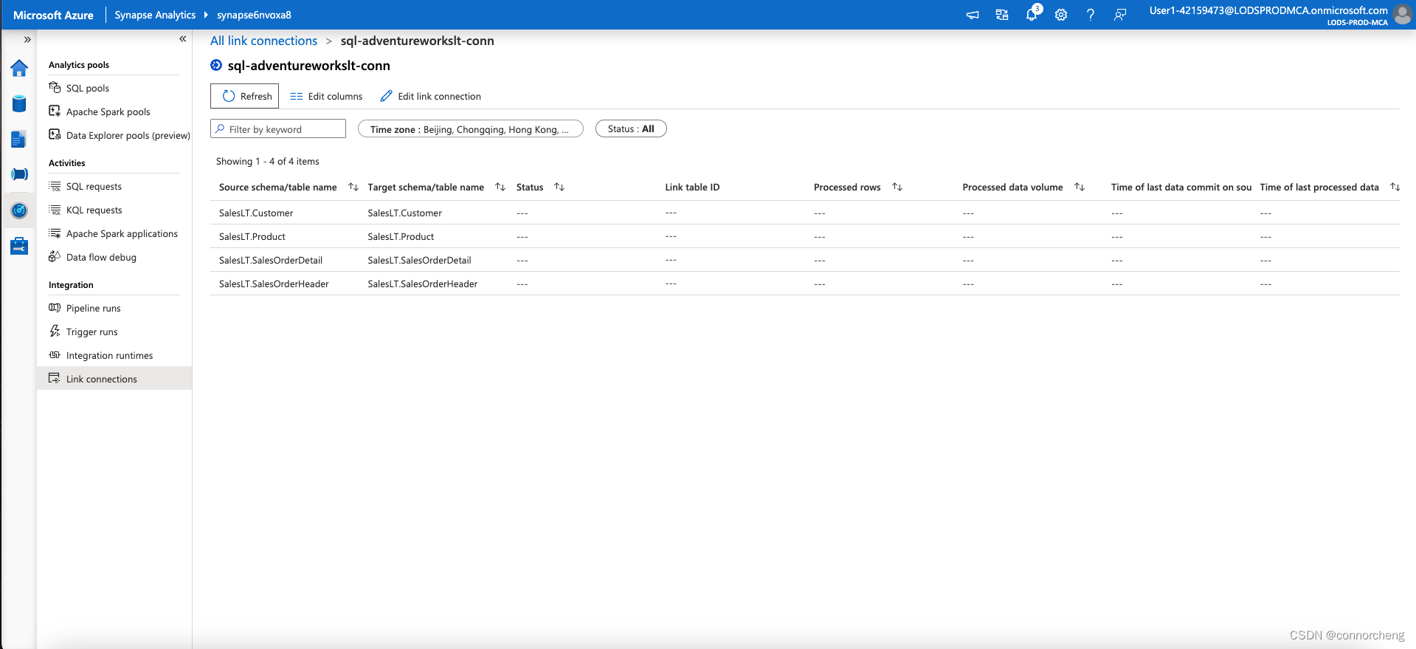
Task: Open the Manage hub toolbox icon
Action: coord(19,246)
